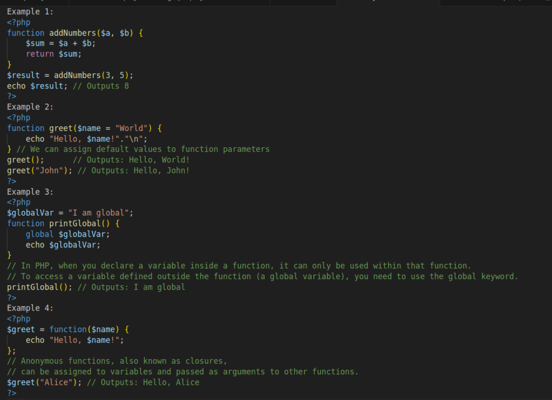Screen dimensions: 552x400
Task: Select the "$sum = $a + $b;" line
Action: click(x=60, y=43)
